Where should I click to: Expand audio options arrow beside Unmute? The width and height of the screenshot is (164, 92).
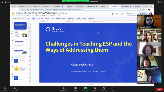click(8, 88)
